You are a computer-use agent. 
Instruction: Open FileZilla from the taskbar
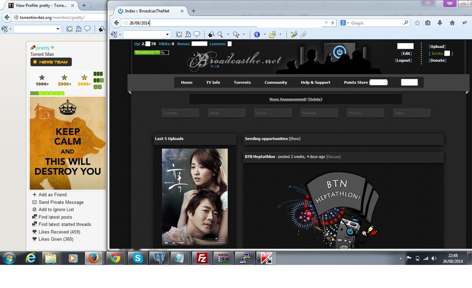[x=202, y=258]
